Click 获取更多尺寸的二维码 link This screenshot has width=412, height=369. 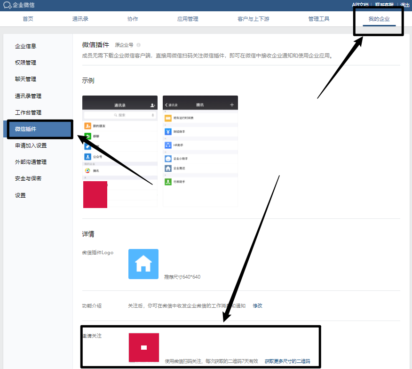pos(287,361)
